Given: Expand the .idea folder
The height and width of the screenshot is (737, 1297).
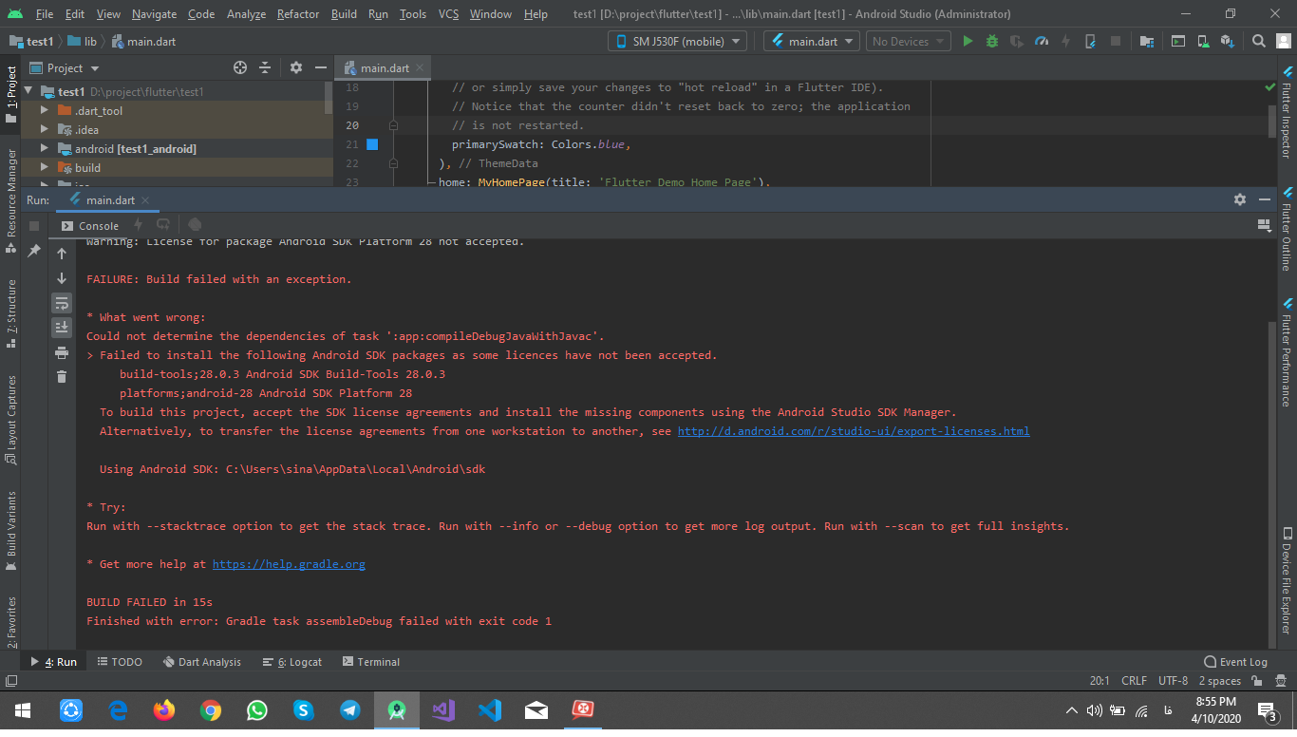Looking at the screenshot, I should point(44,129).
